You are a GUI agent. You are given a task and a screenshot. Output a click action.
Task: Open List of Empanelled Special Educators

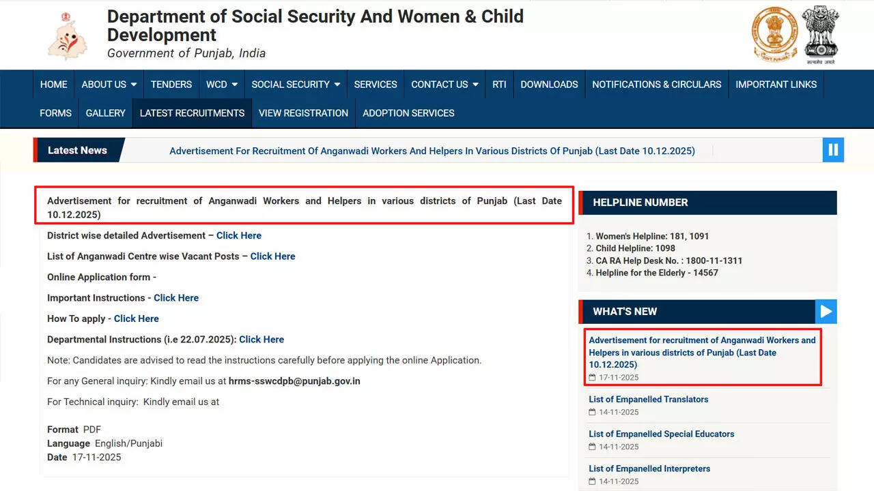tap(662, 434)
